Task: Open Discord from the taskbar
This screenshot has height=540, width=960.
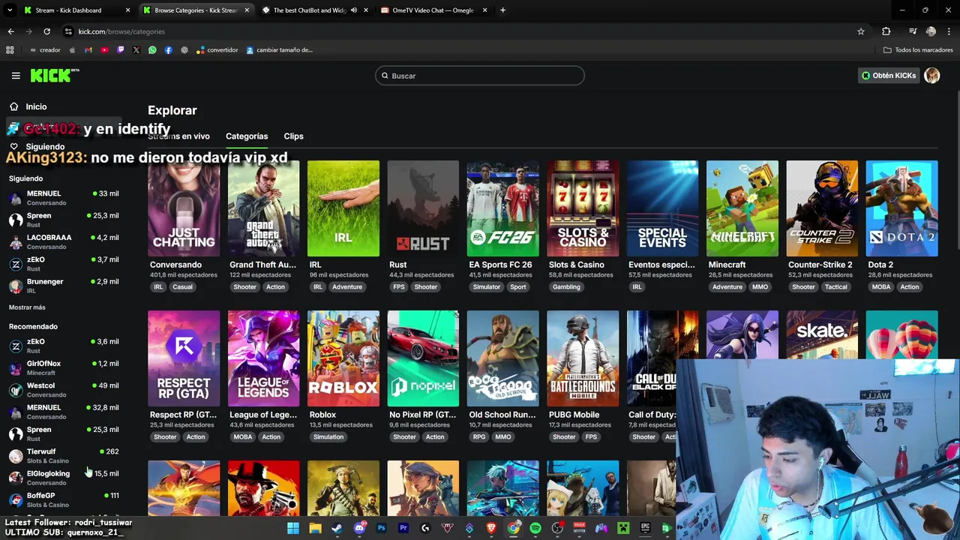Action: 359,528
